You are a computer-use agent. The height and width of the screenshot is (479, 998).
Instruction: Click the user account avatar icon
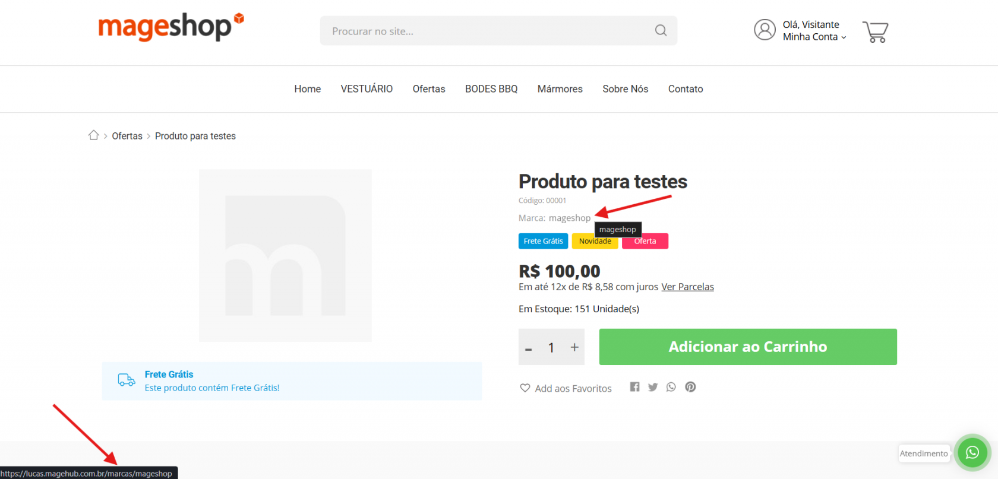pyautogui.click(x=765, y=30)
